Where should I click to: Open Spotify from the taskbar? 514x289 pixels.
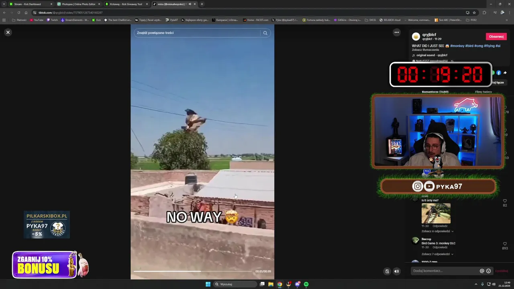(306, 284)
